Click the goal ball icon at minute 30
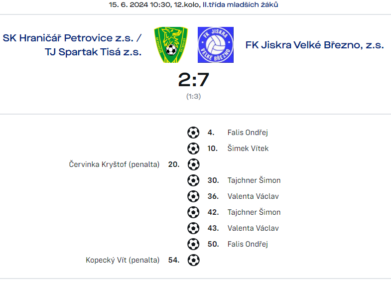 [193, 180]
